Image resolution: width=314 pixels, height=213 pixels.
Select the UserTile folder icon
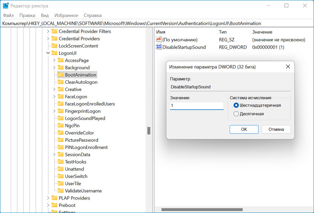61,184
